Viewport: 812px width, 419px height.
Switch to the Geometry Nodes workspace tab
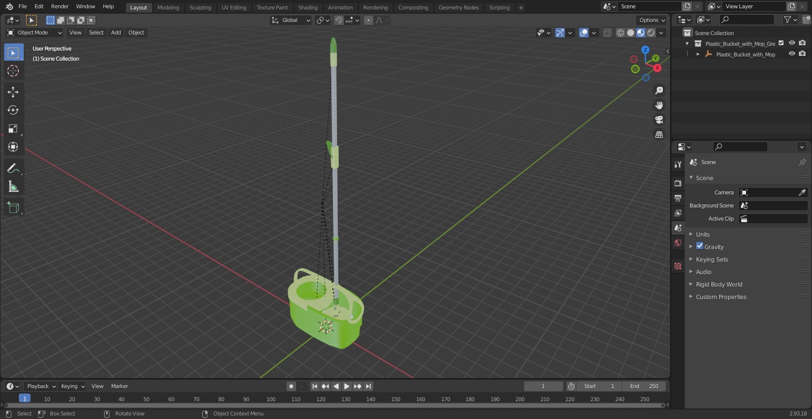coord(458,7)
